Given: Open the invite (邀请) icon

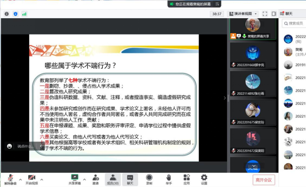Looking at the screenshot, I should coord(95,179).
